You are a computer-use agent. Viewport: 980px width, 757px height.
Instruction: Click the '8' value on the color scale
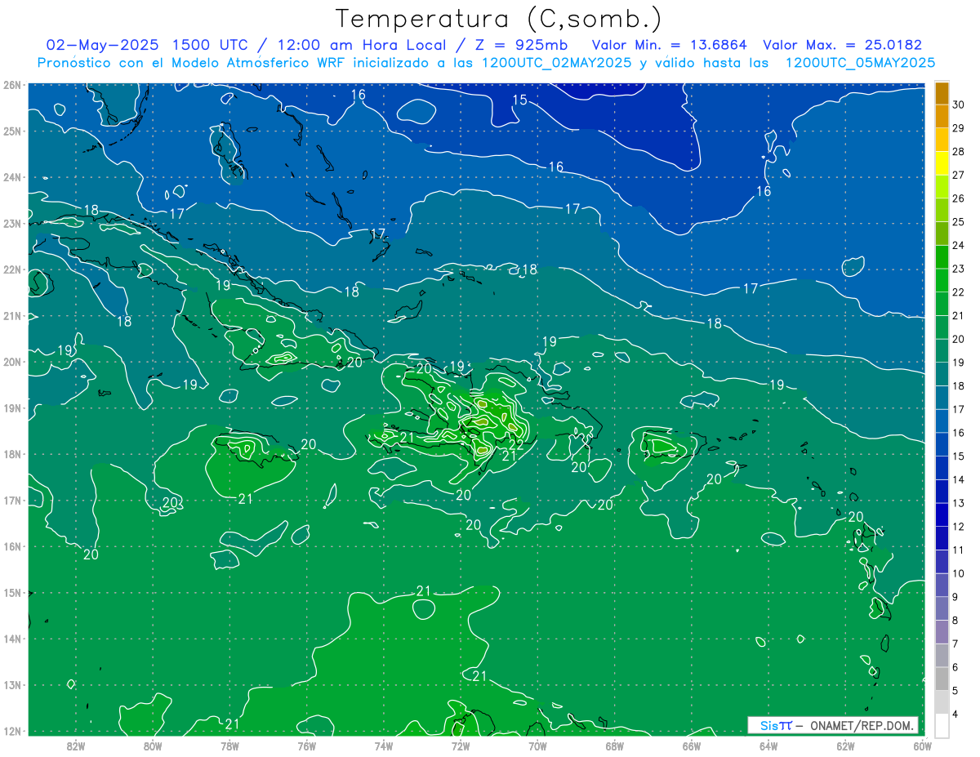(x=955, y=621)
